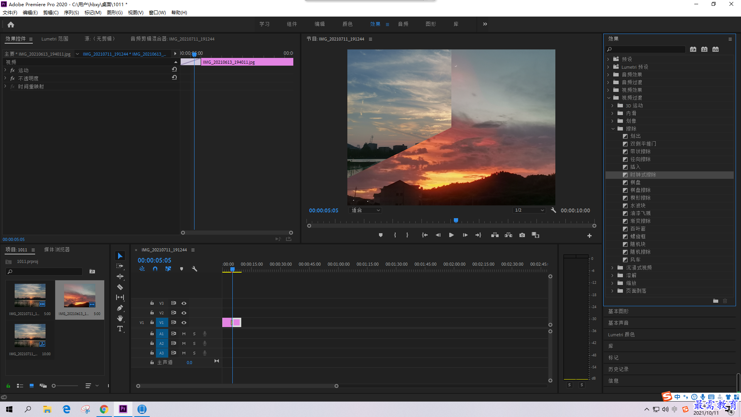Image resolution: width=741 pixels, height=417 pixels.
Task: Open the Markers menu
Action: coord(93,12)
